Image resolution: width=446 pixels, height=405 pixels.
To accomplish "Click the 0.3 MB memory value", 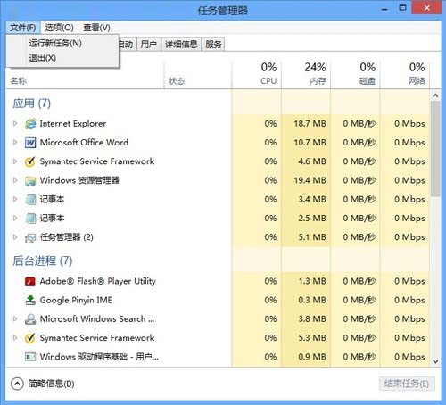I will click(312, 300).
